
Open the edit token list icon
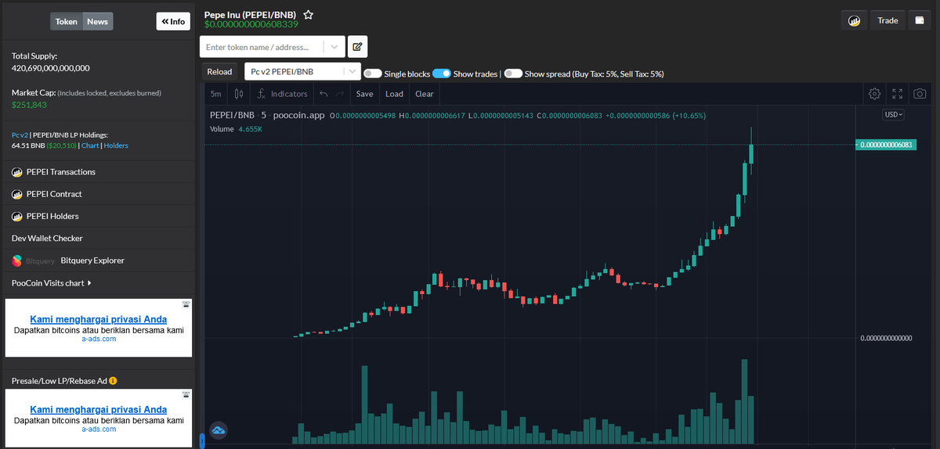(357, 47)
